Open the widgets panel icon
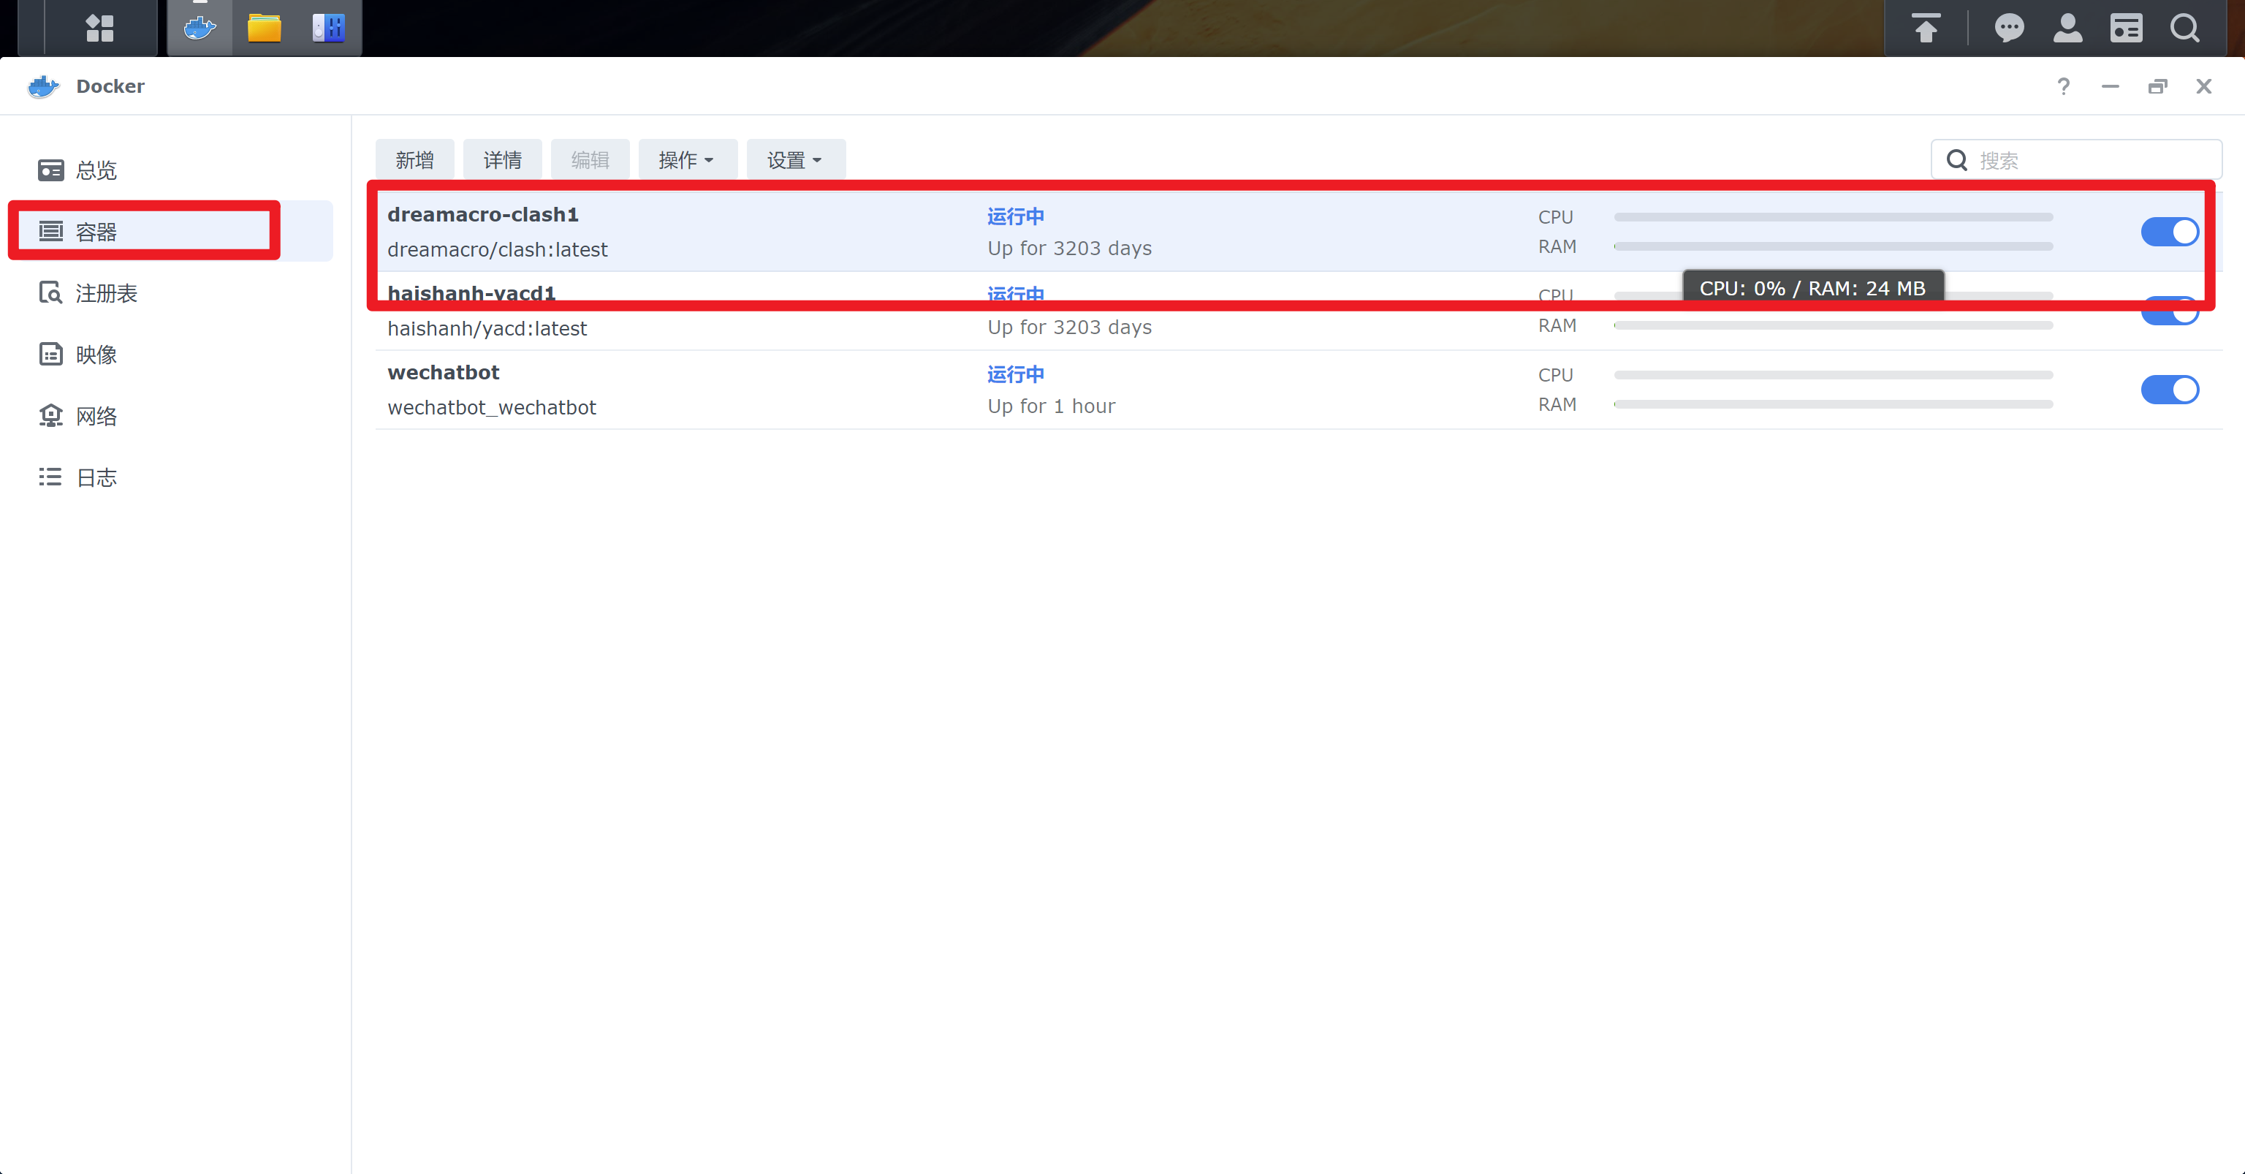This screenshot has width=2245, height=1174. (2126, 28)
